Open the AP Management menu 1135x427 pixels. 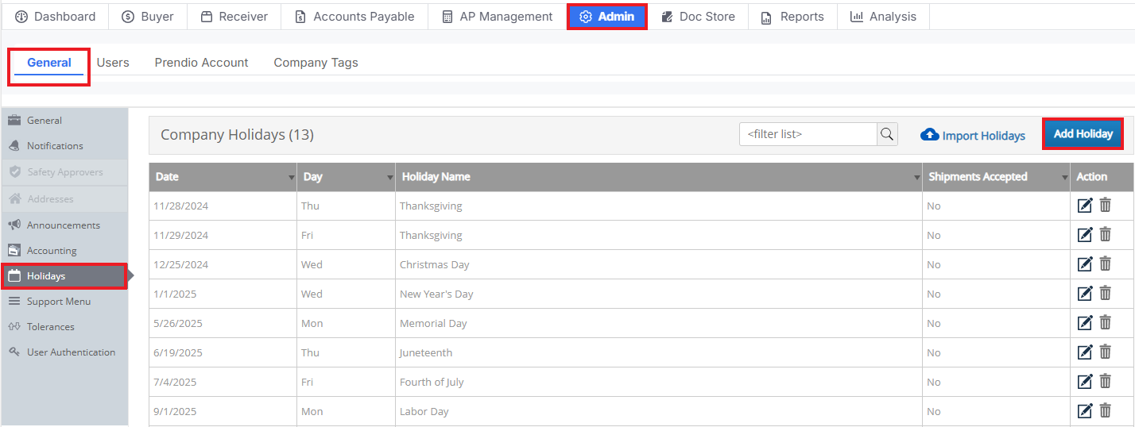tap(497, 17)
